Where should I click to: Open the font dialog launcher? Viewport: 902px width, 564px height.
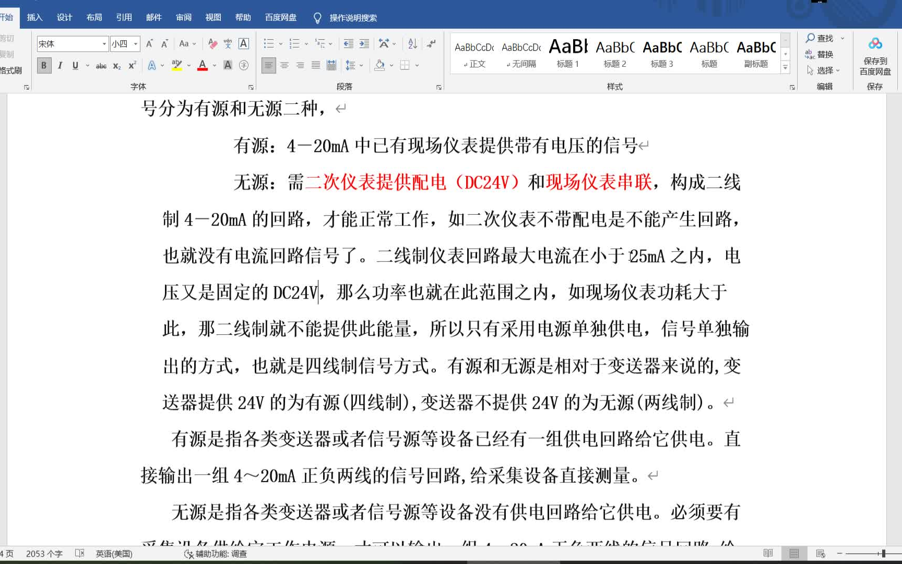tap(251, 87)
